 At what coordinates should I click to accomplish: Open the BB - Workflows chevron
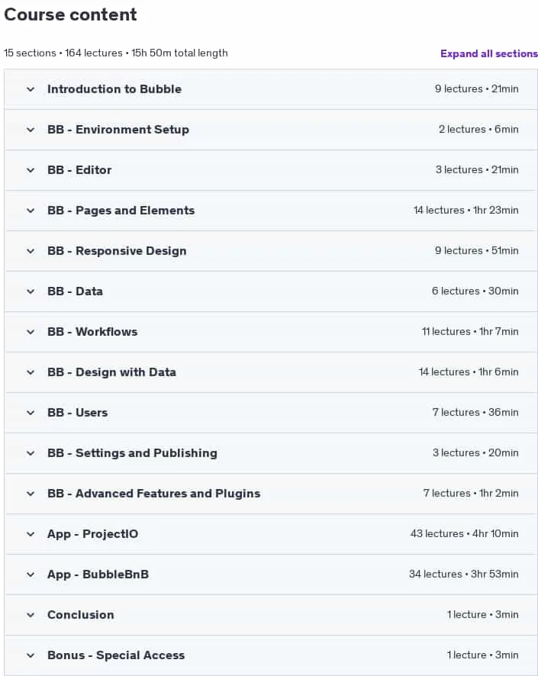pos(31,332)
